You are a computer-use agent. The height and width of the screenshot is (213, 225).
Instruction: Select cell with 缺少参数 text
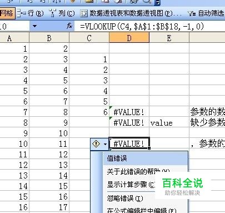(207, 122)
